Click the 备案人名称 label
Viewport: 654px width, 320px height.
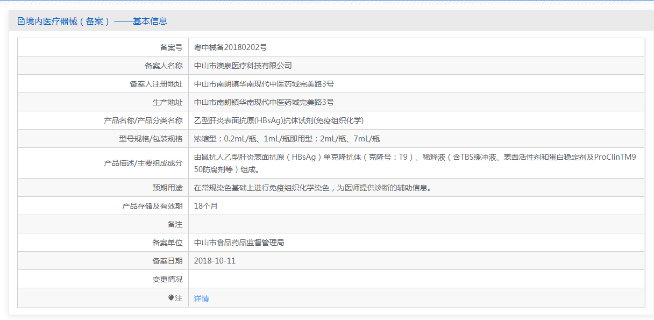pyautogui.click(x=163, y=66)
